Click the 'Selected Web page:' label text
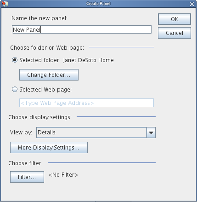This screenshot has width=197, height=202. coord(45,90)
